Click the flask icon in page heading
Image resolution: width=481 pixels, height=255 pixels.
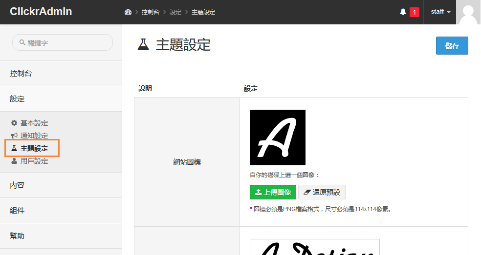tap(143, 45)
